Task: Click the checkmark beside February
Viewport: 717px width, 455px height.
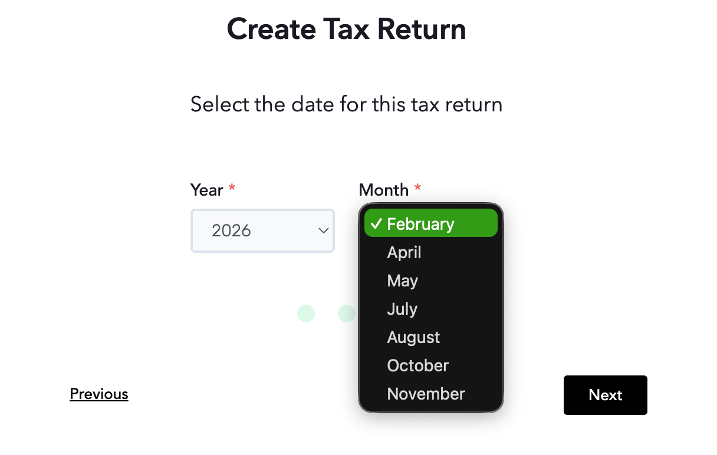Action: (x=376, y=224)
